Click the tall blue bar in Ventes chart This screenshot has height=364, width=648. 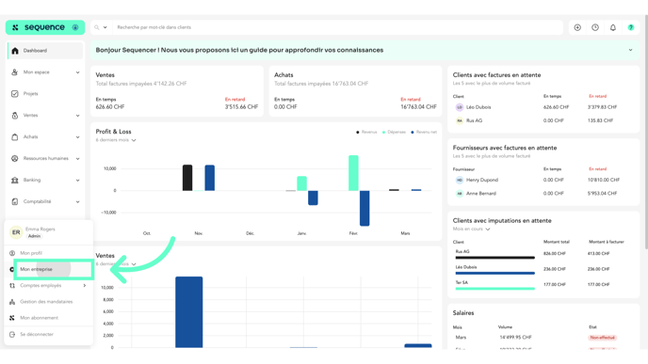(189, 312)
